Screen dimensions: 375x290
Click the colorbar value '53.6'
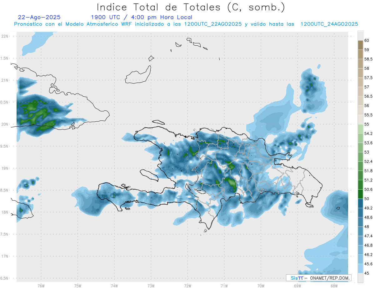click(x=368, y=143)
